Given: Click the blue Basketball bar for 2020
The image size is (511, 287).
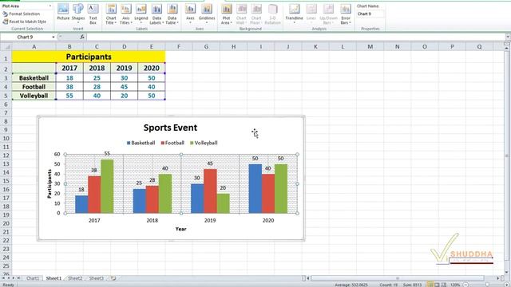Looking at the screenshot, I should [x=255, y=189].
